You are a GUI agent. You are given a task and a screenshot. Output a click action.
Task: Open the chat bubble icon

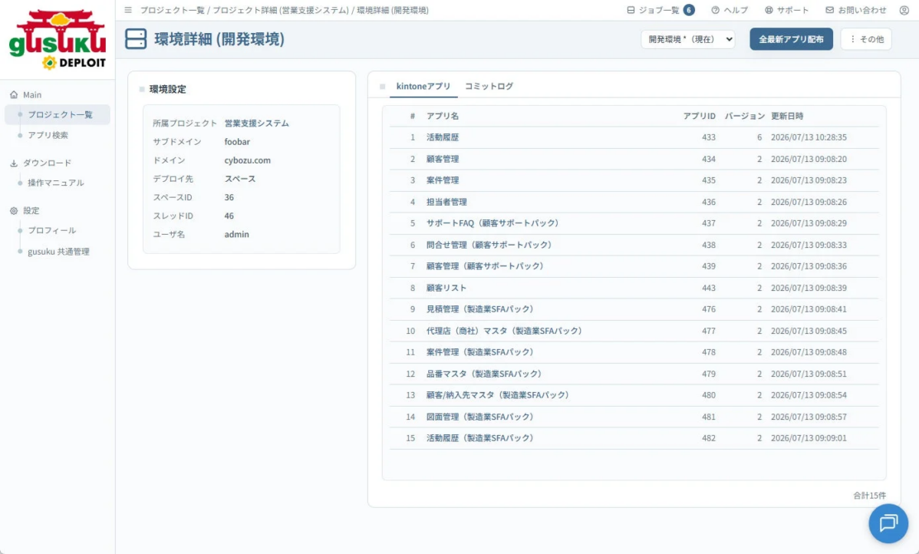pos(888,523)
